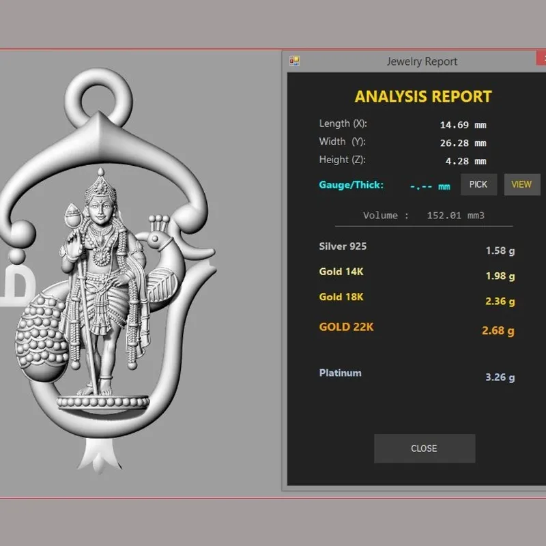Click the PICK gauge button
Image resolution: width=546 pixels, height=546 pixels.
(478, 184)
